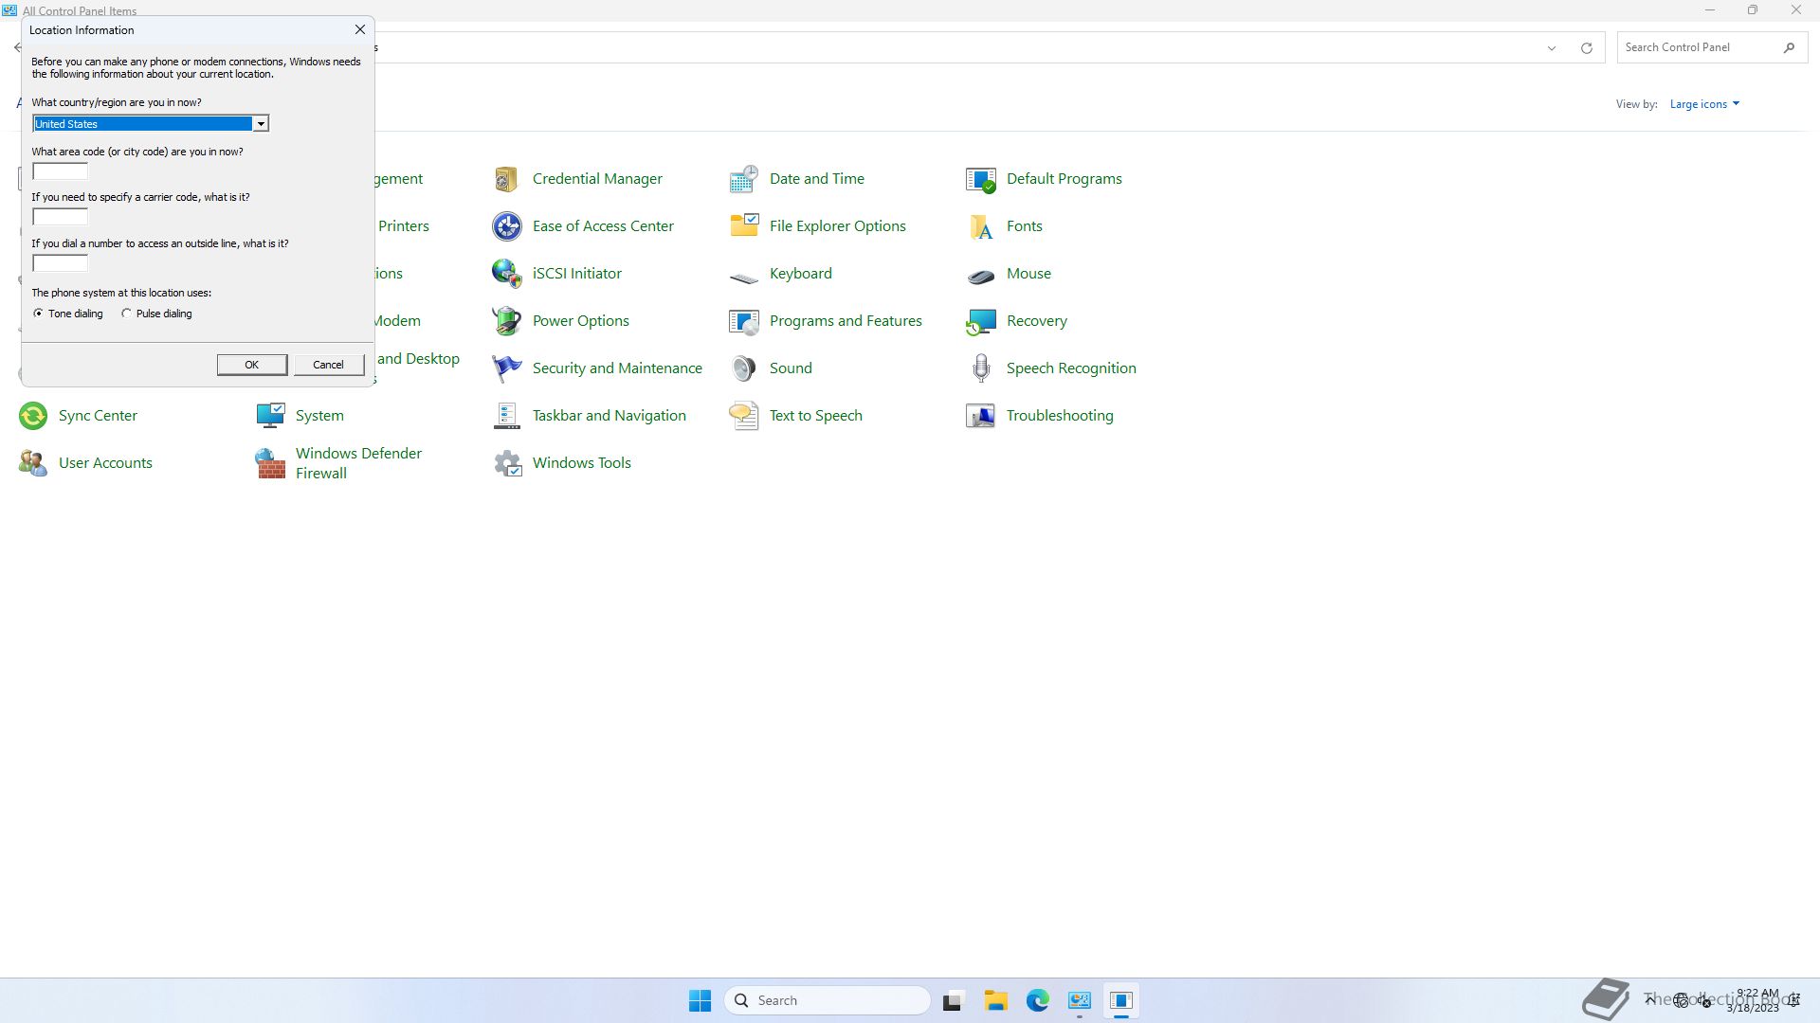This screenshot has width=1820, height=1023.
Task: Cancel the Location Information dialog
Action: (x=328, y=365)
